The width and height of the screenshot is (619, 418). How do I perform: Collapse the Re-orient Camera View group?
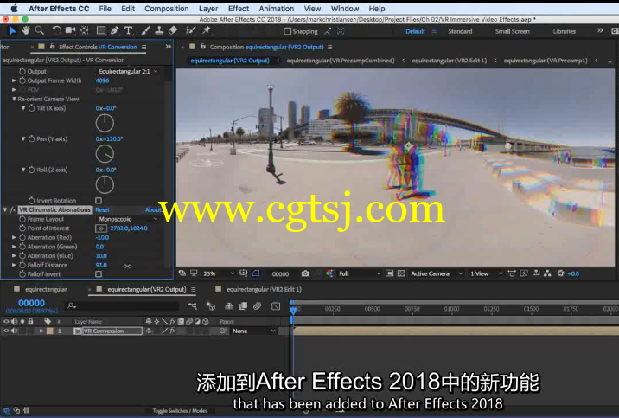point(14,100)
